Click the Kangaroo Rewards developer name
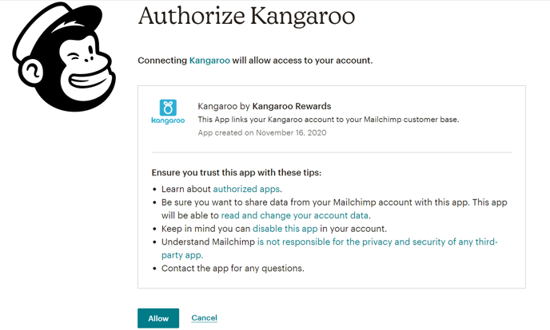550x330 pixels. (x=292, y=106)
